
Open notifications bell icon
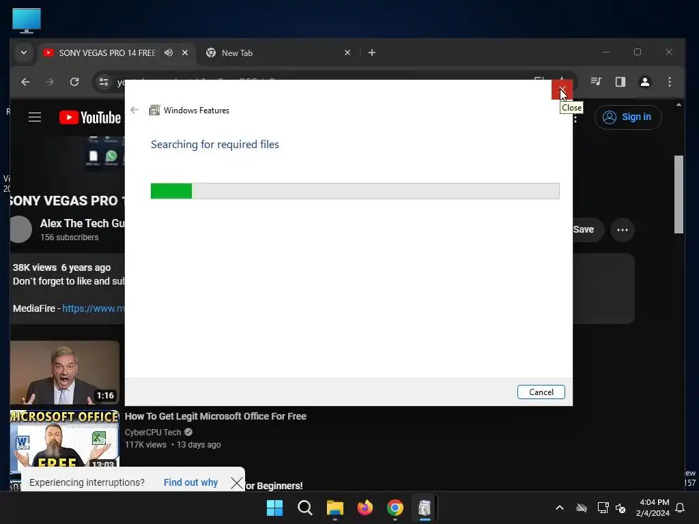click(x=680, y=508)
